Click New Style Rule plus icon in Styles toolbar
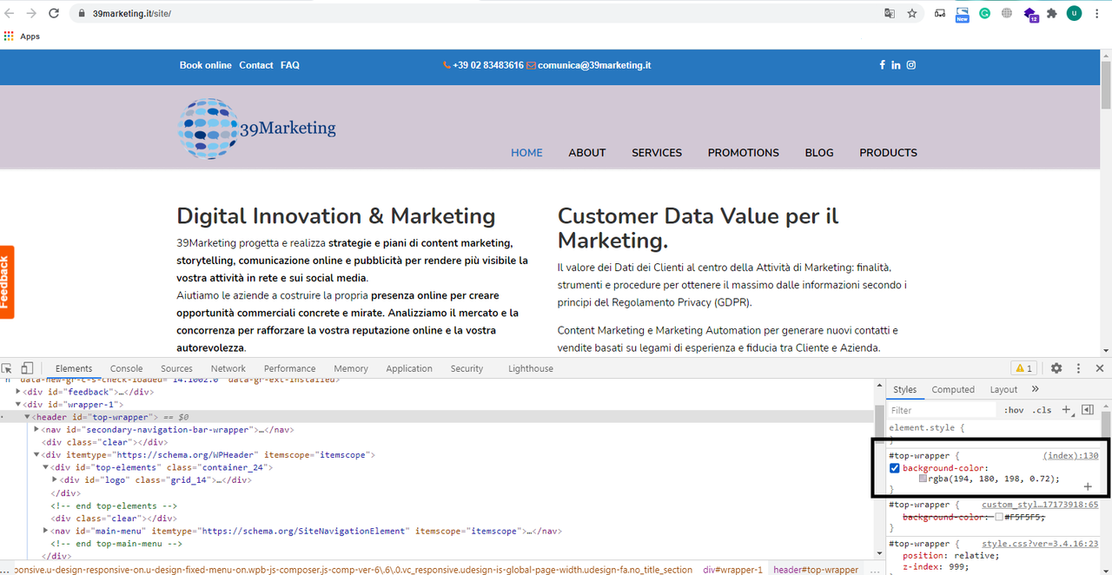The image size is (1112, 575). pyautogui.click(x=1066, y=410)
